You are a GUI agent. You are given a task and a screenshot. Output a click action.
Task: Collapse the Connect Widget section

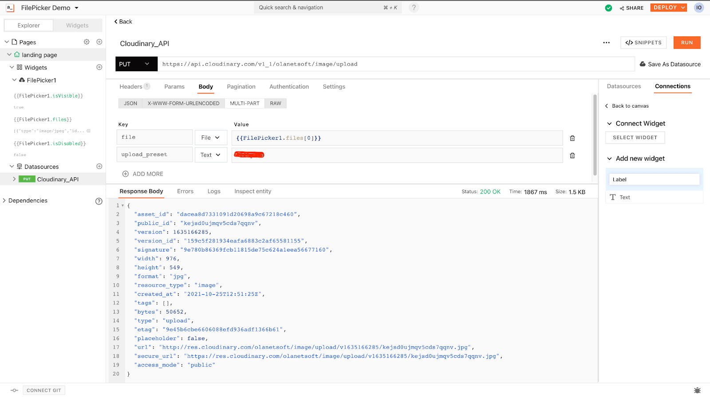(x=610, y=124)
